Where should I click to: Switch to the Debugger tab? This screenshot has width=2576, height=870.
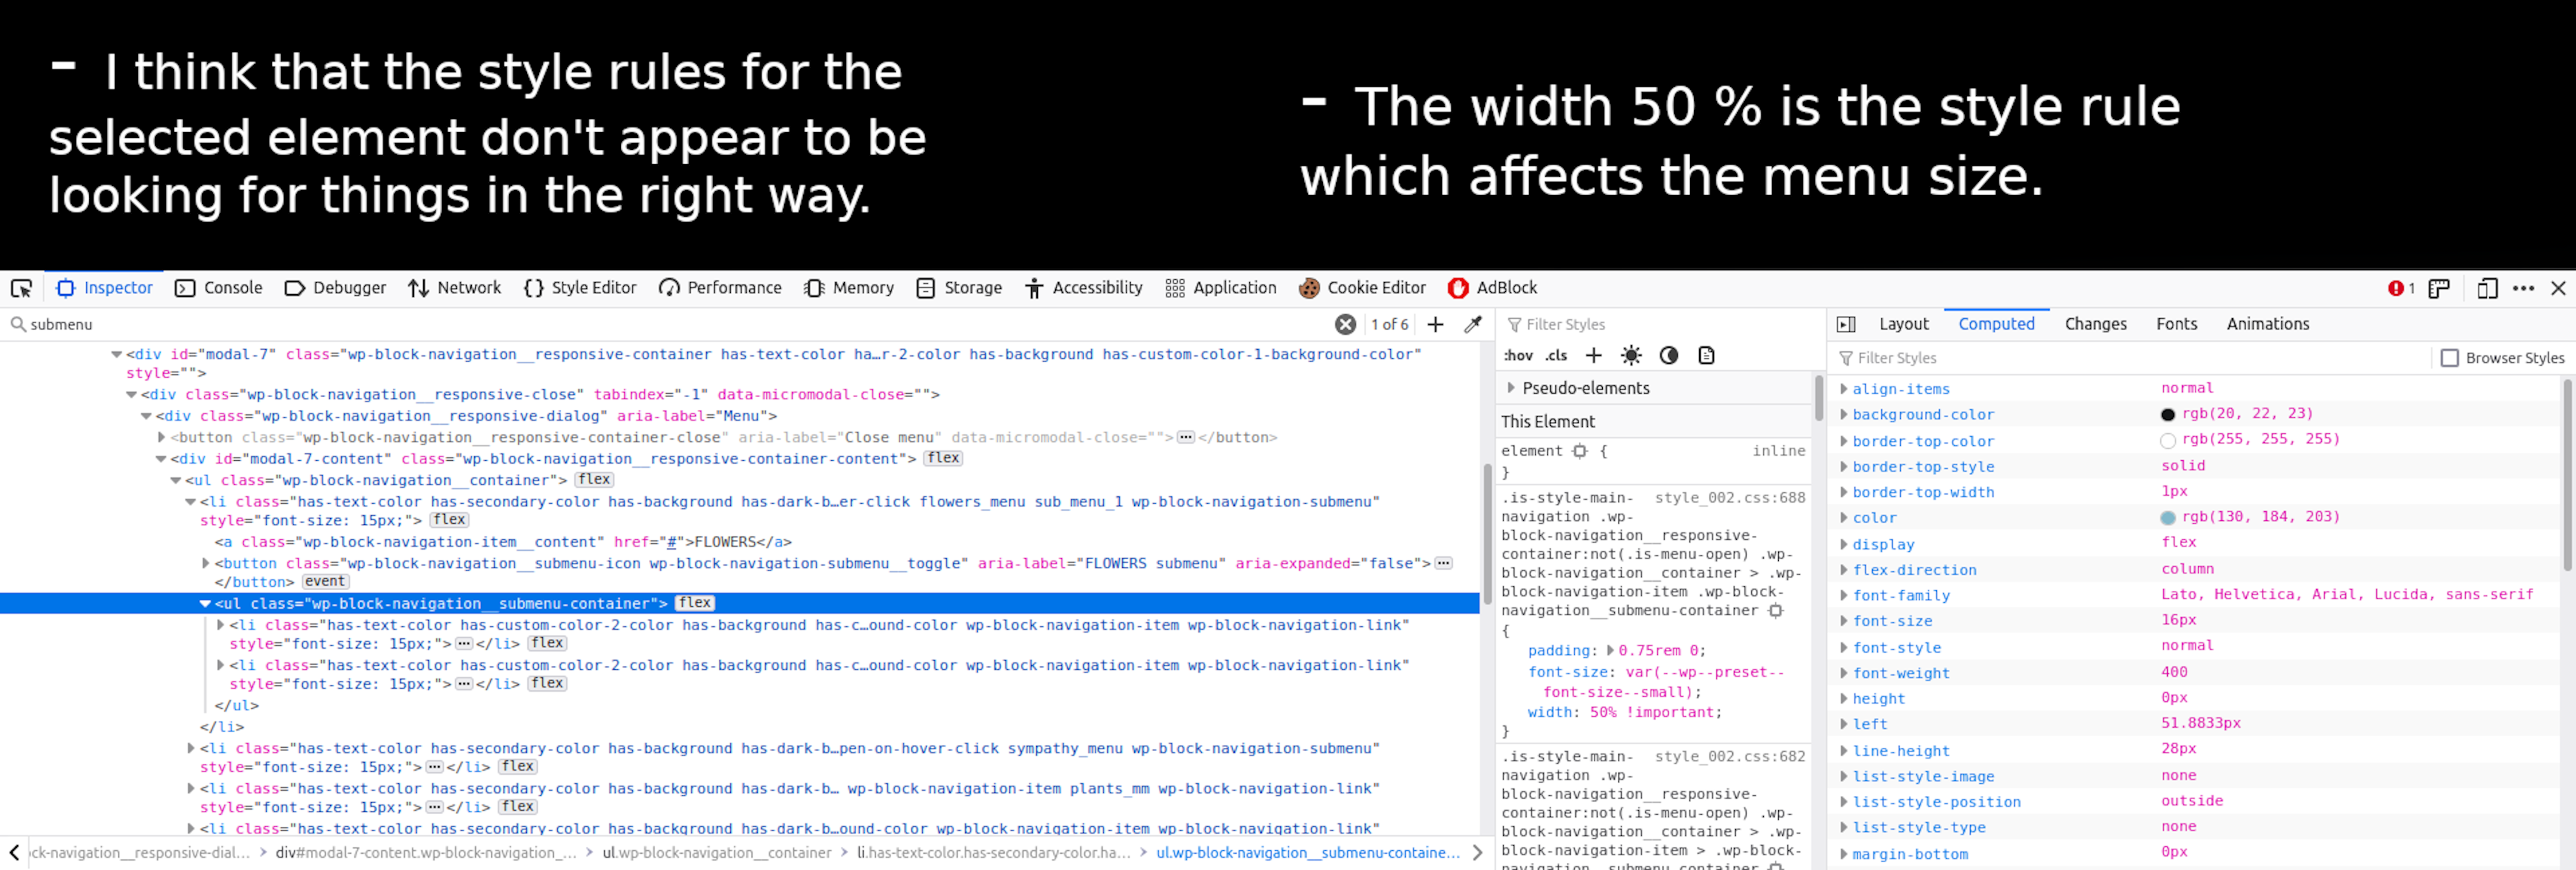[x=335, y=289]
